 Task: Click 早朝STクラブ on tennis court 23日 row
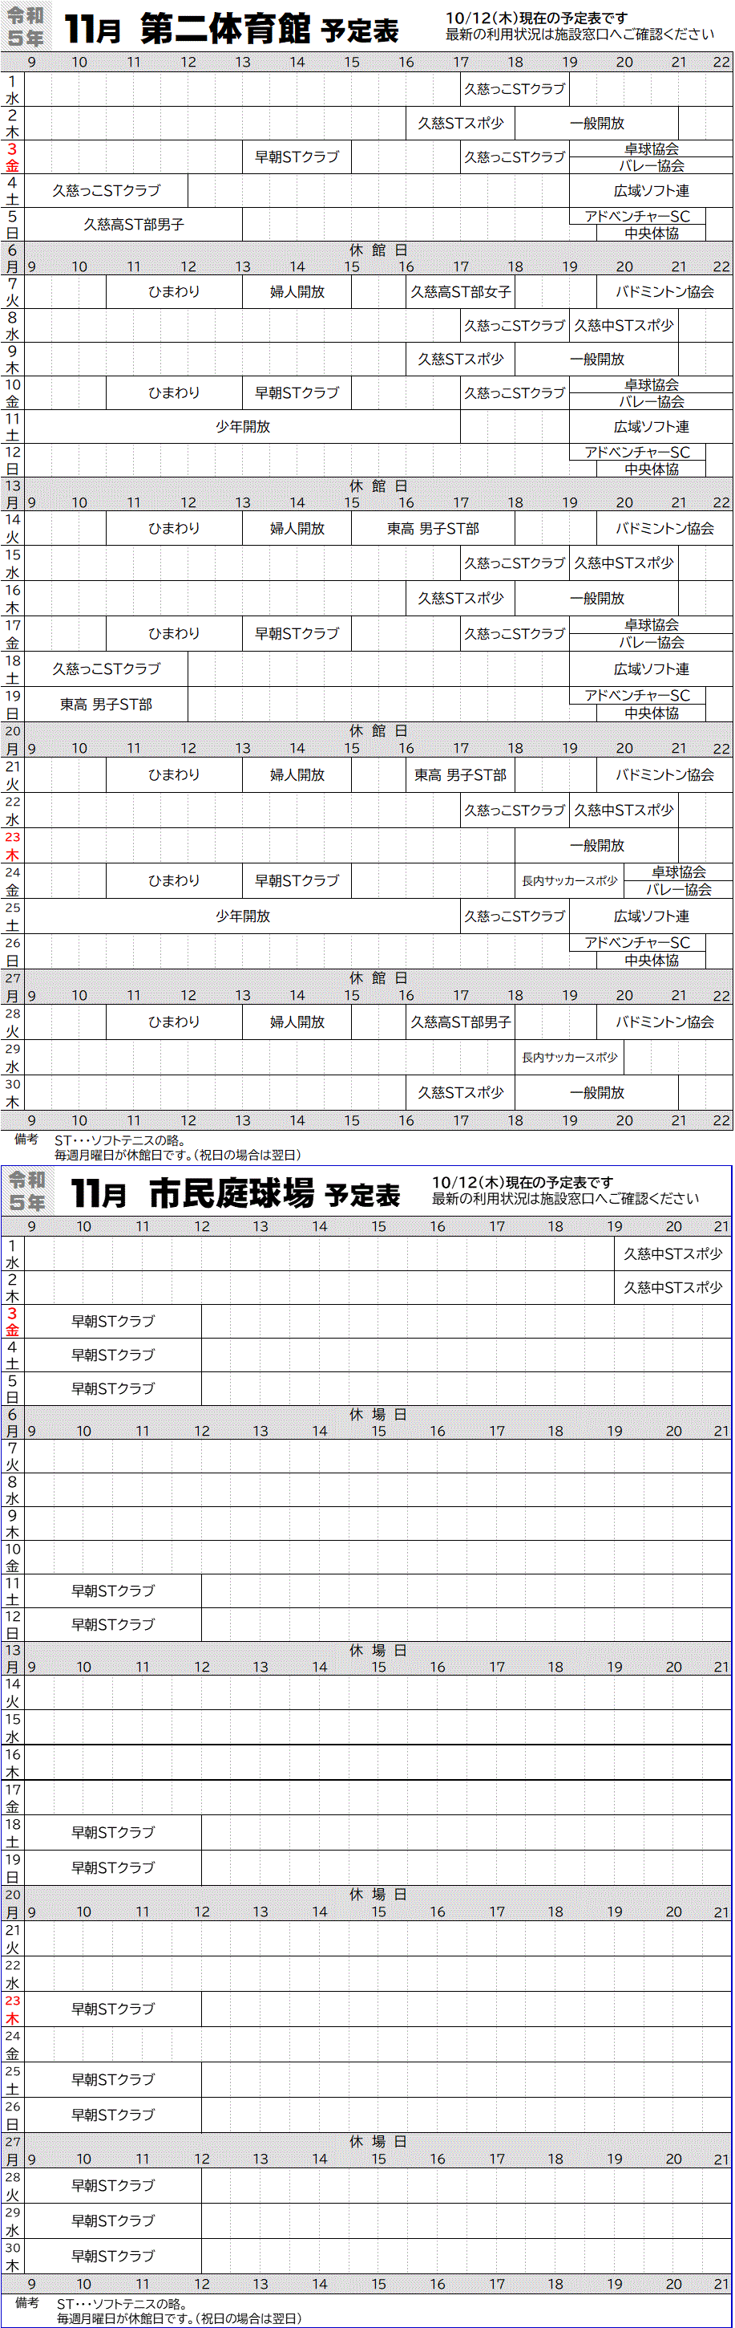[114, 2008]
